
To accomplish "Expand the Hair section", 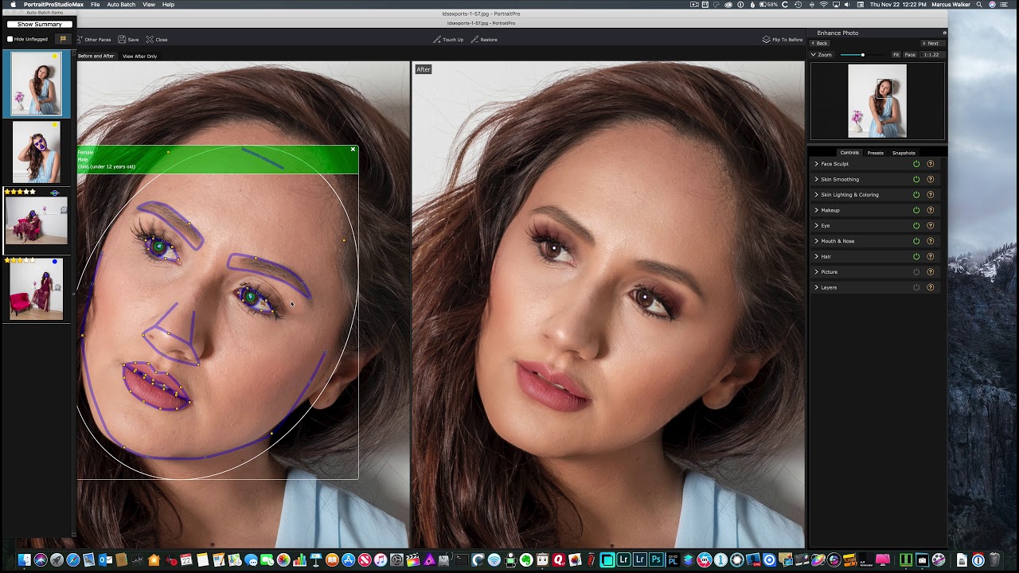I will coord(817,256).
